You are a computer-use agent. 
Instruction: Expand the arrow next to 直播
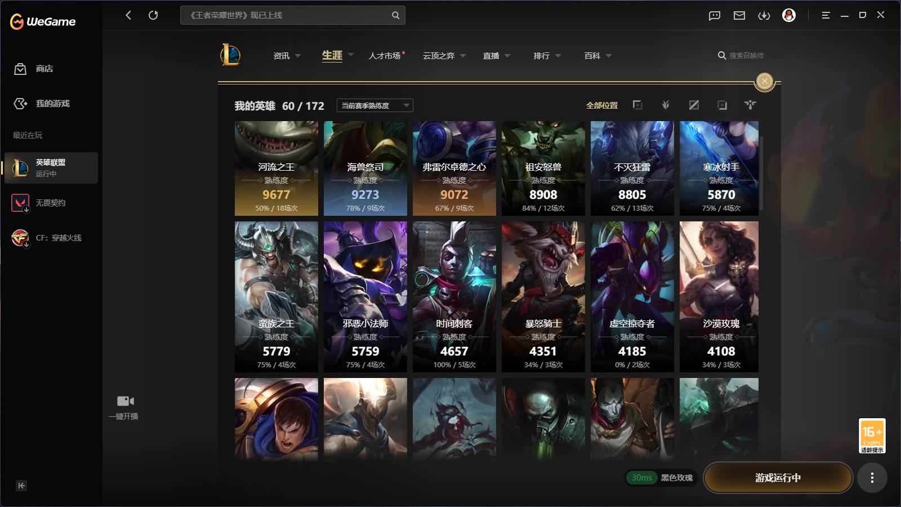click(x=507, y=56)
